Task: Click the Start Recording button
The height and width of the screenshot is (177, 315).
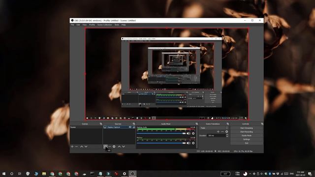Action: click(247, 132)
